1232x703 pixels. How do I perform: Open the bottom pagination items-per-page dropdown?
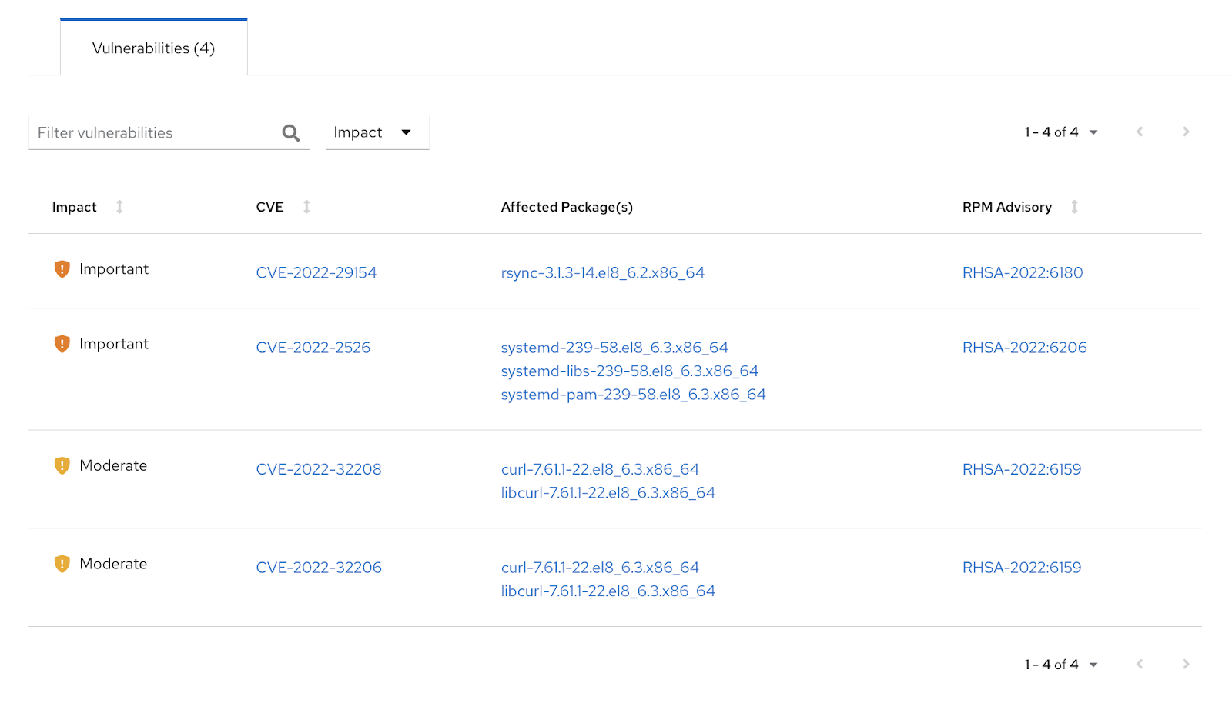[x=1094, y=664]
